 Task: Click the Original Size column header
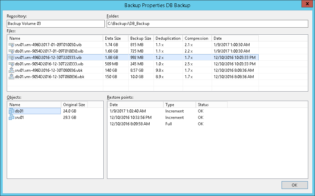74,105
